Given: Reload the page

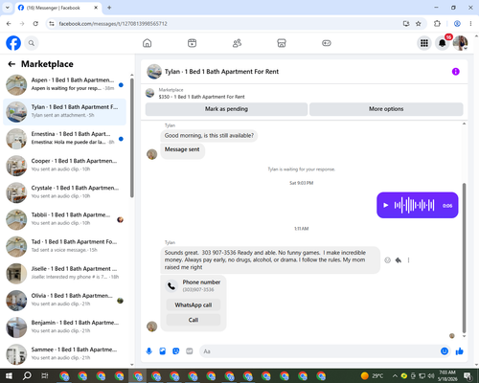Looking at the screenshot, I should click(35, 24).
